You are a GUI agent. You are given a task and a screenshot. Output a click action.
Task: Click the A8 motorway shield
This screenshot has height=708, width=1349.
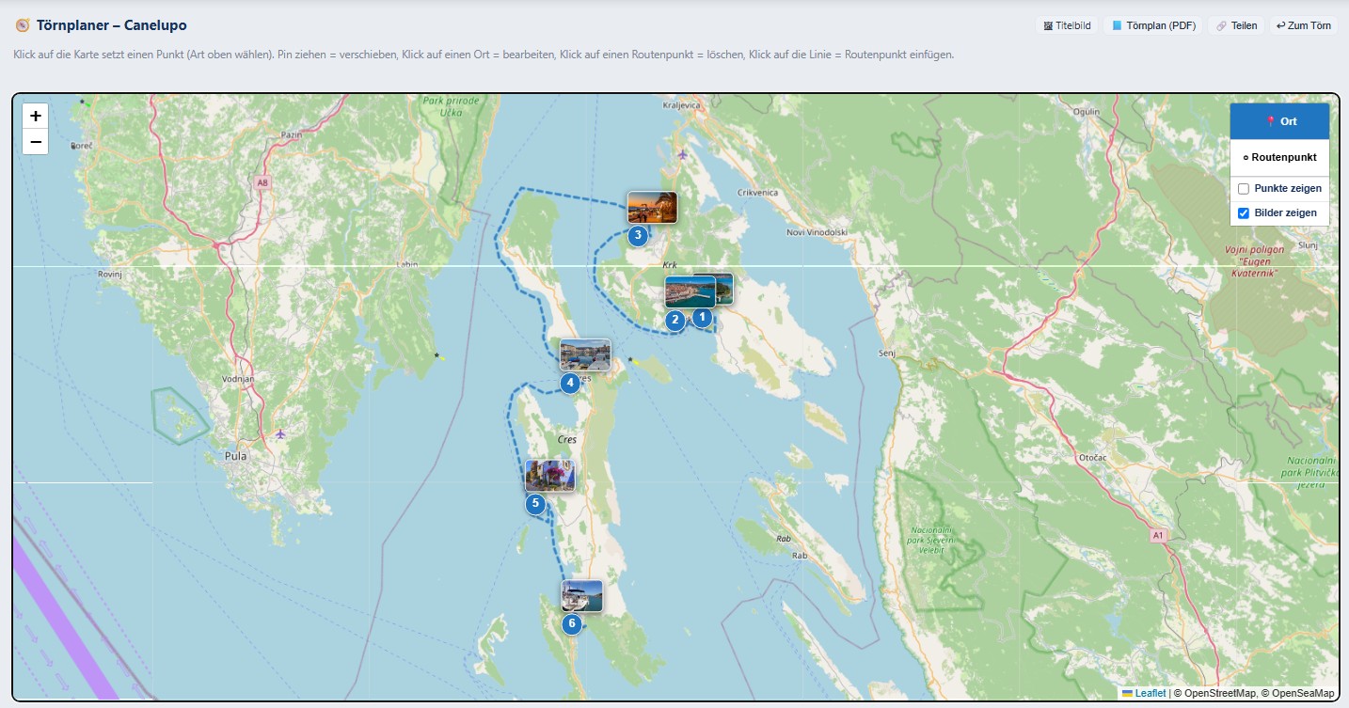click(x=262, y=183)
